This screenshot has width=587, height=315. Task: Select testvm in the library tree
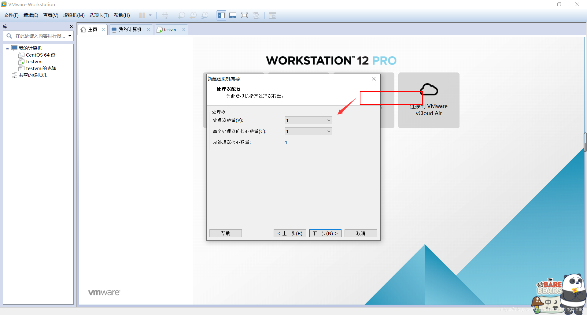(x=34, y=62)
